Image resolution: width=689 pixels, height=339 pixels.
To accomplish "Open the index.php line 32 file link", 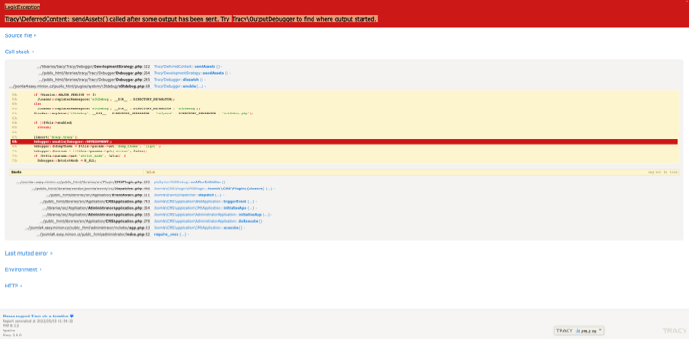I will point(94,235).
